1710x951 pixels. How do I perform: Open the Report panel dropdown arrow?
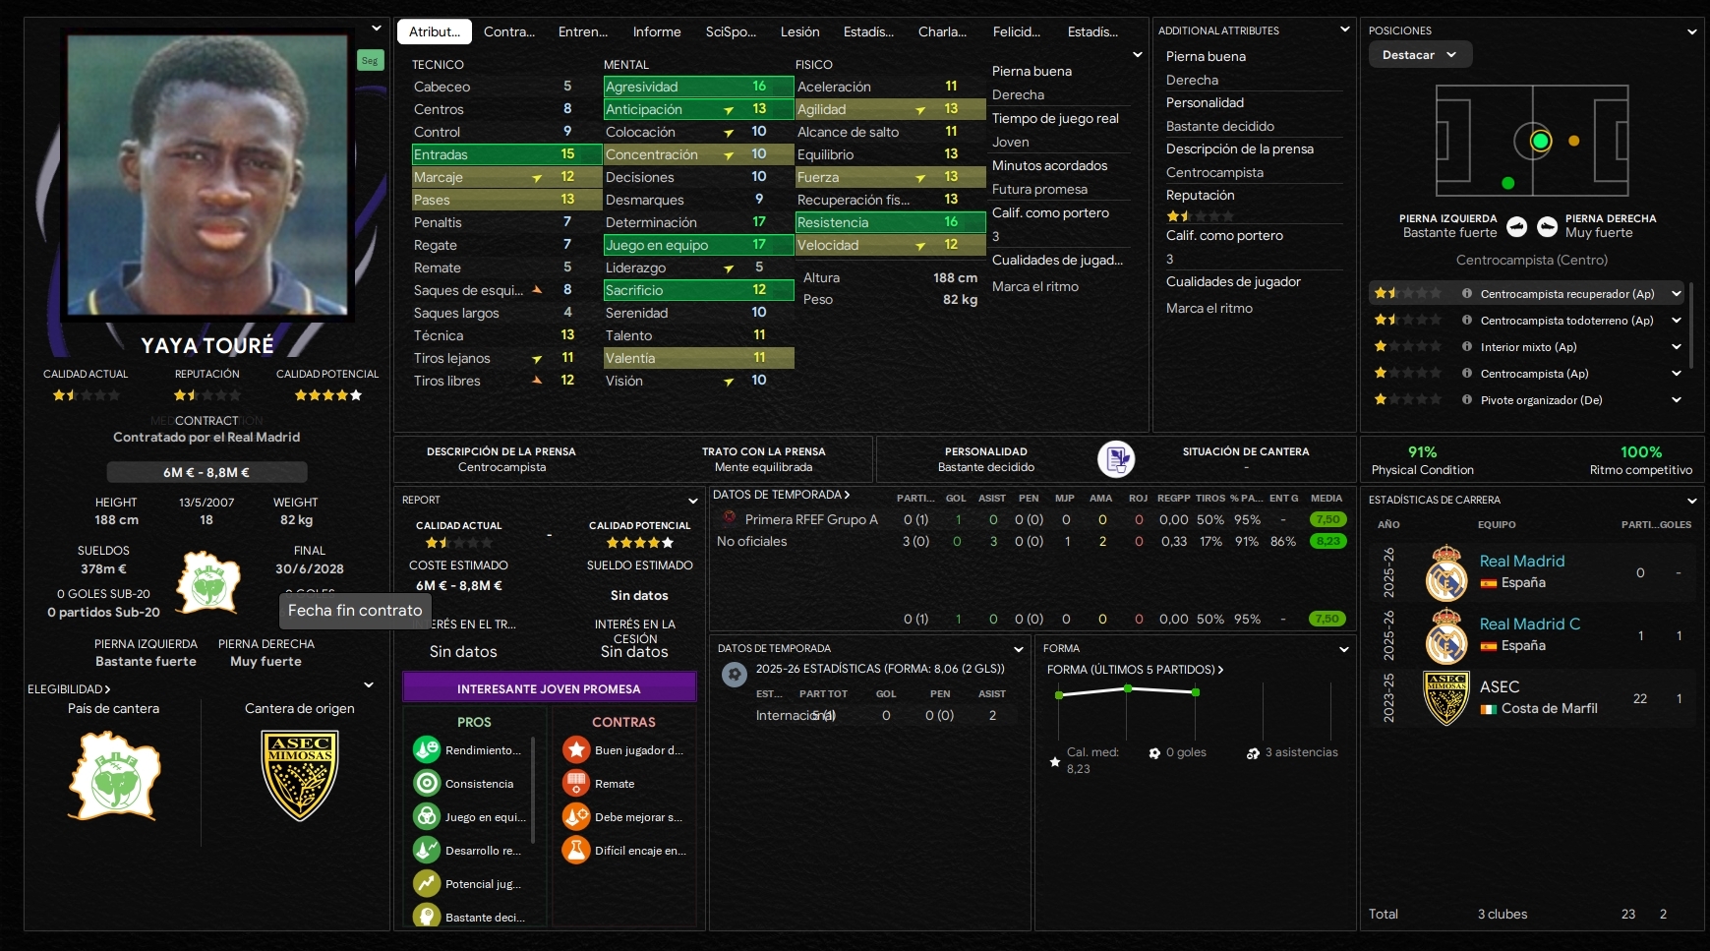pos(693,501)
